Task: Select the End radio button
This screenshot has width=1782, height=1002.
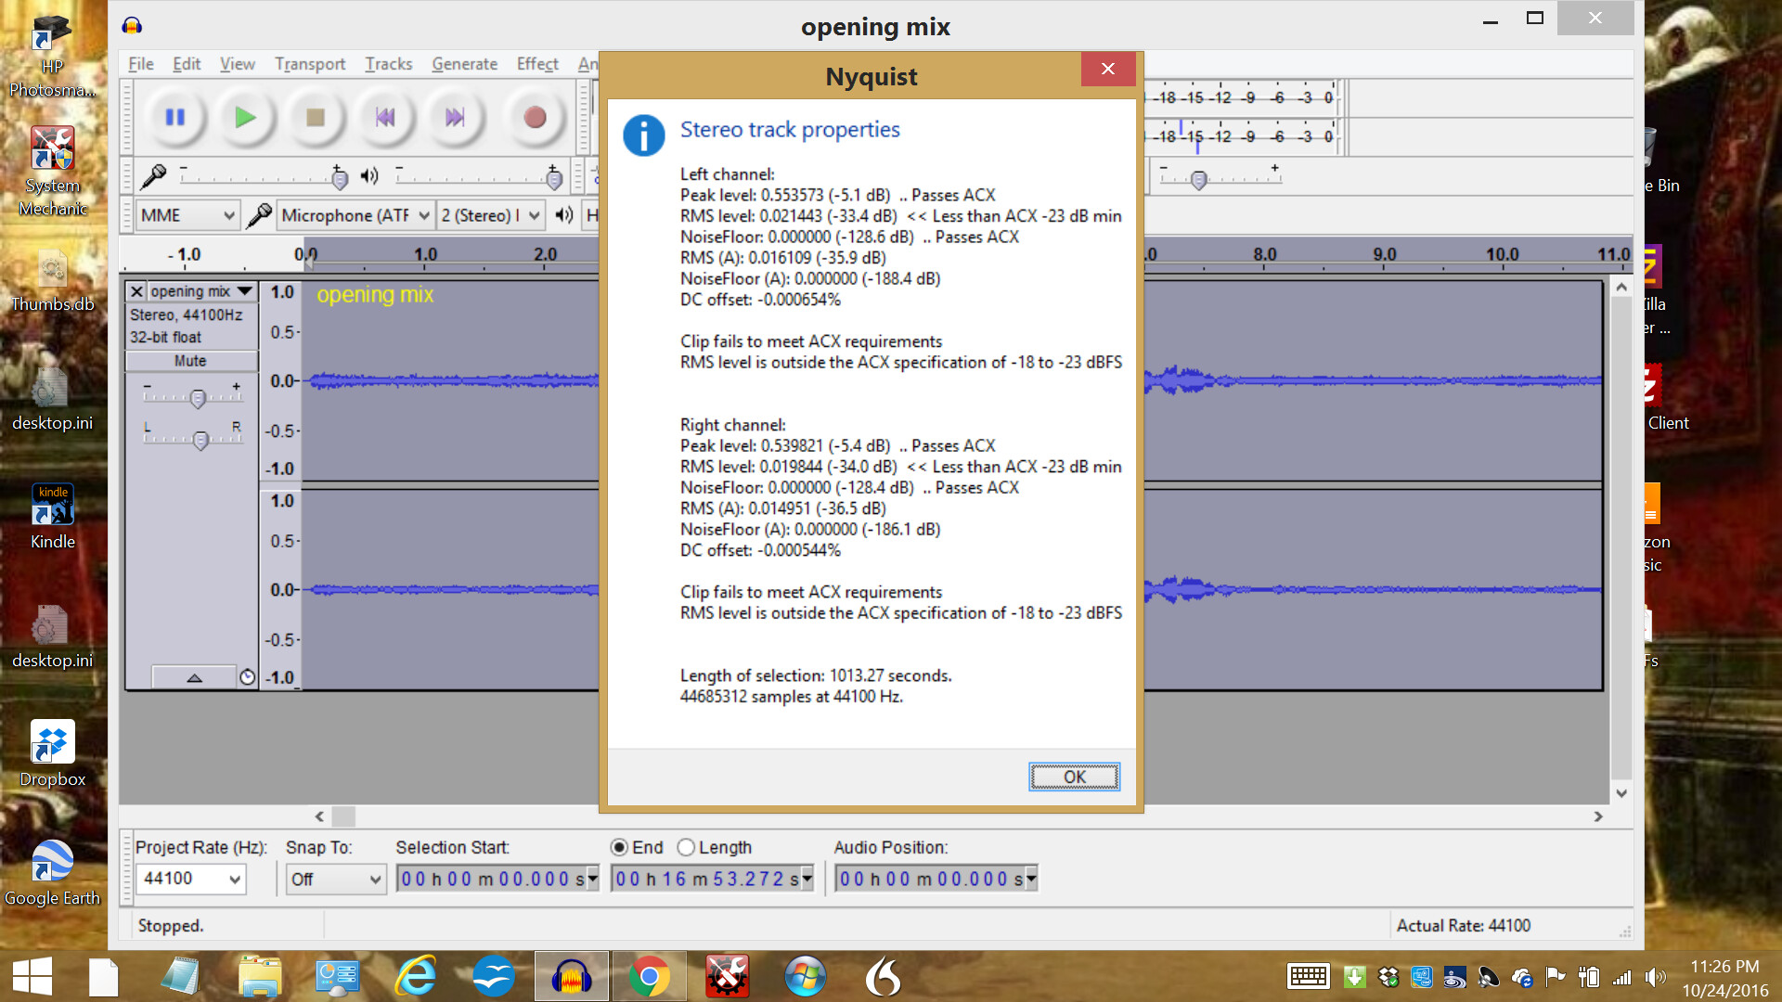Action: click(620, 847)
